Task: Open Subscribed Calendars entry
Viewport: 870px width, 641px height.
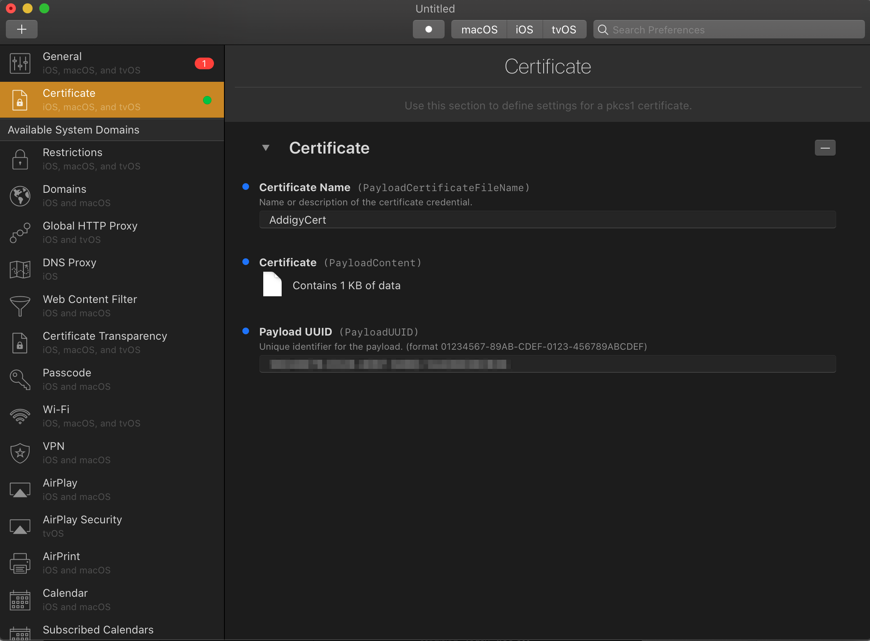Action: [x=112, y=630]
